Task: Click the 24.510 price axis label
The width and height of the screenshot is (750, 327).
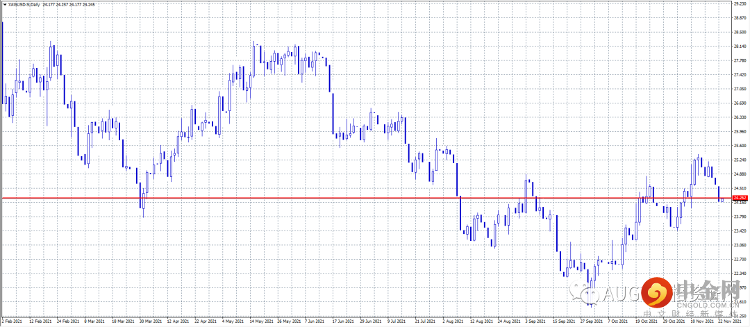Action: 742,188
